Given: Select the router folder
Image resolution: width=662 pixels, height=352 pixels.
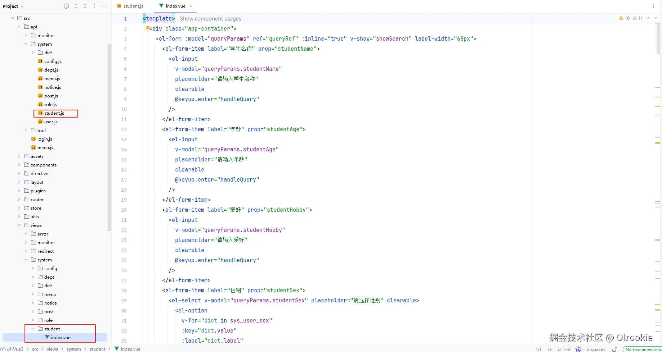Looking at the screenshot, I should point(34,199).
